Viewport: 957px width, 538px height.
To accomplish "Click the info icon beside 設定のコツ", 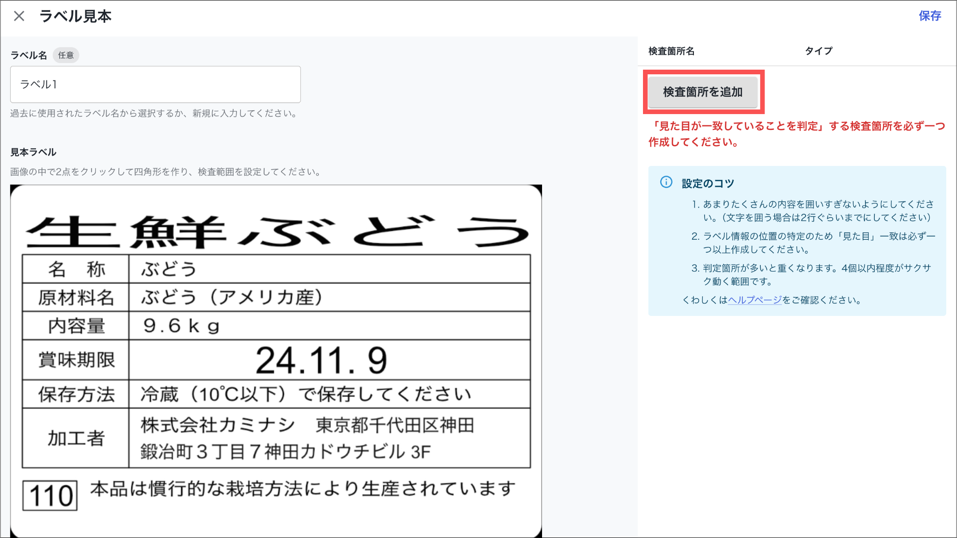I will pos(666,182).
